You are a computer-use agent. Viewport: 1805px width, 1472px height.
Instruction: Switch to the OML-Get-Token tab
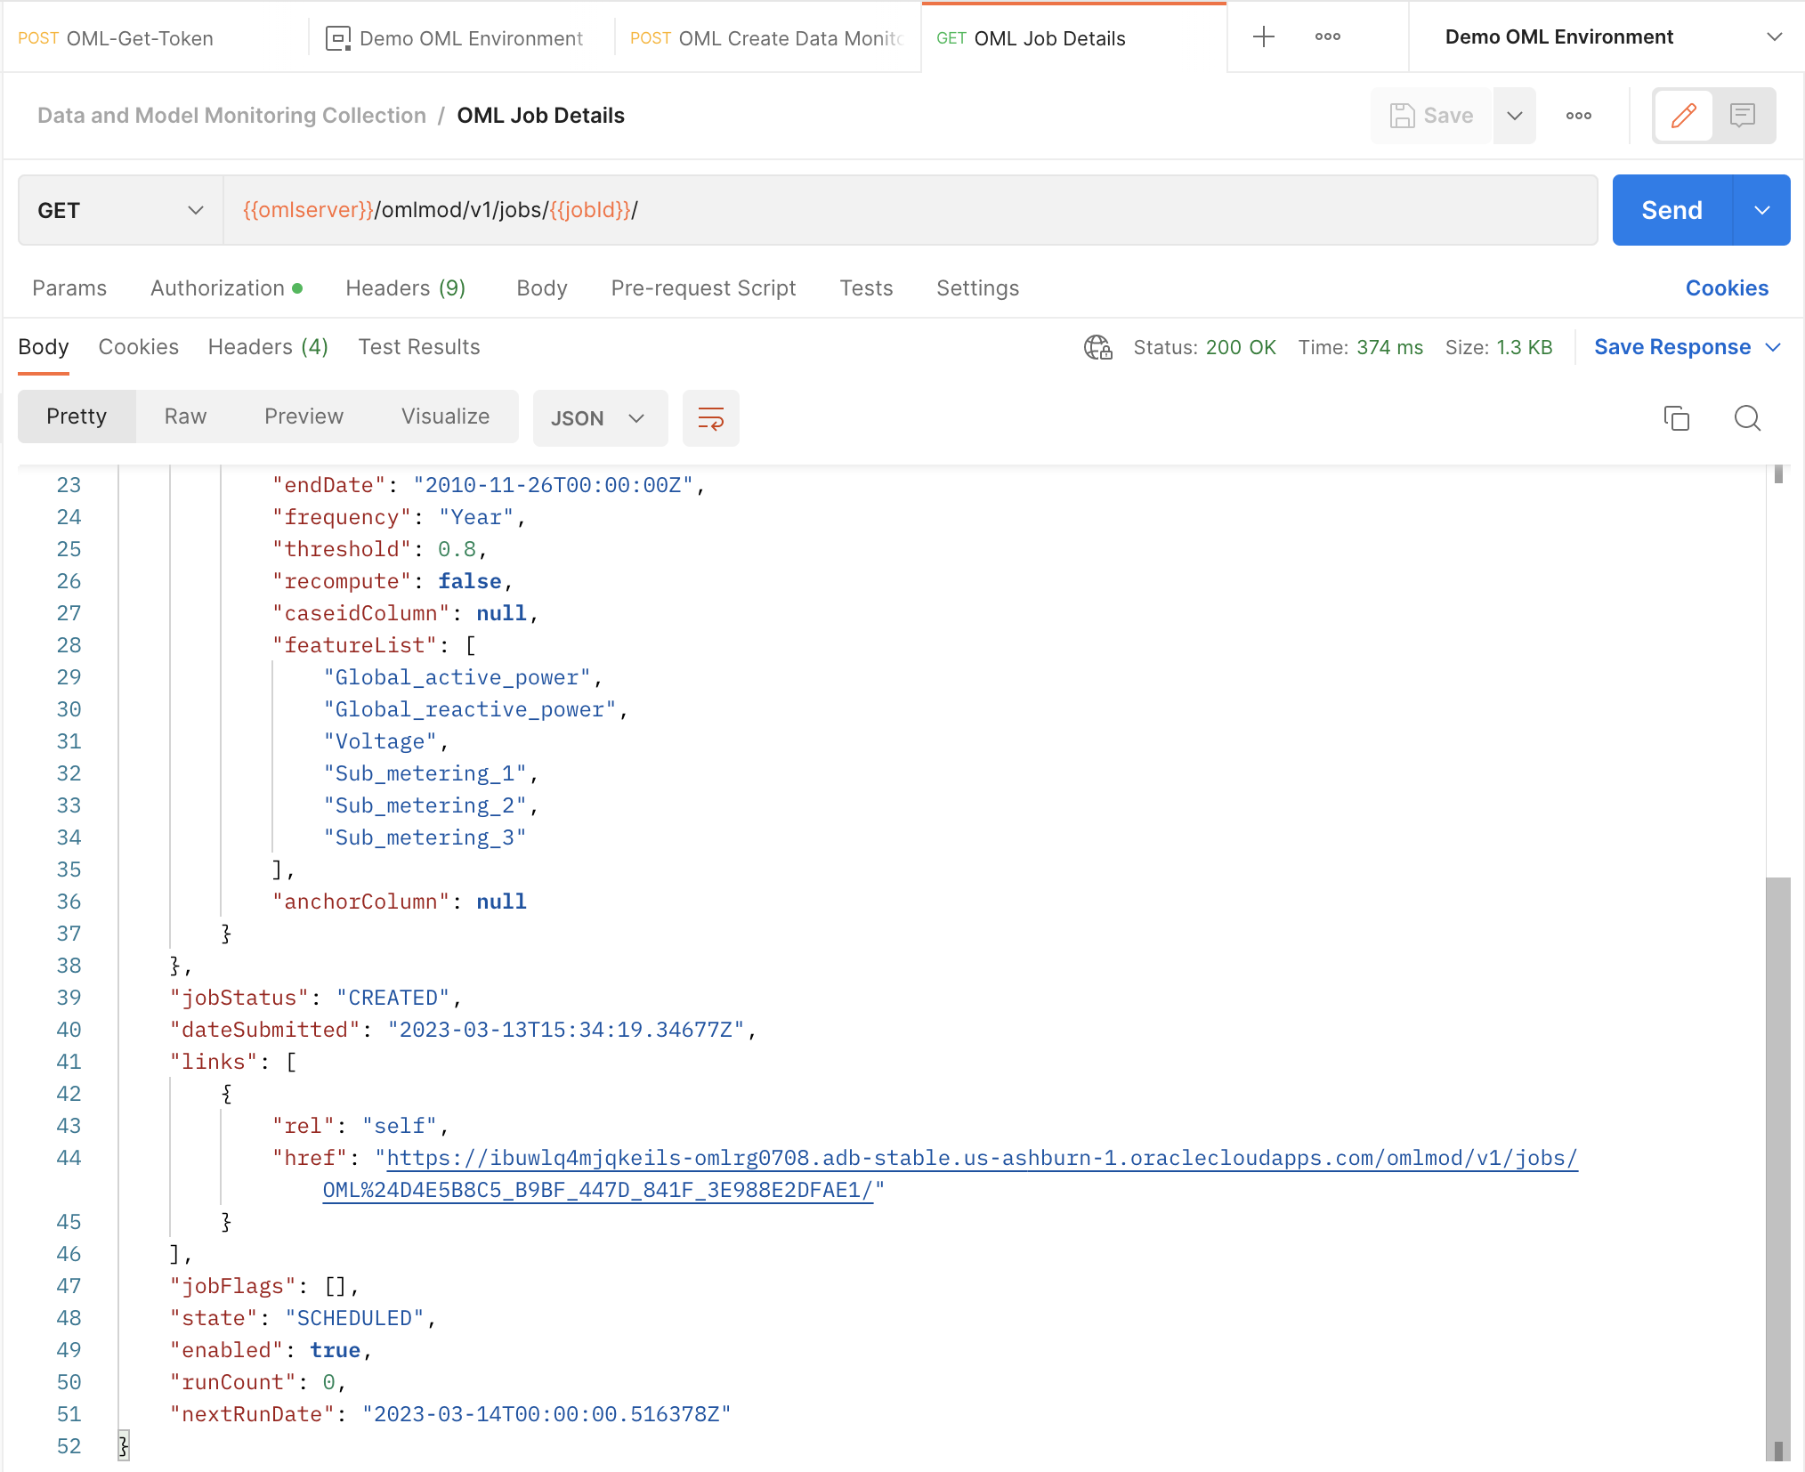click(x=139, y=38)
